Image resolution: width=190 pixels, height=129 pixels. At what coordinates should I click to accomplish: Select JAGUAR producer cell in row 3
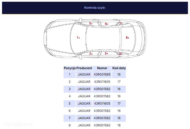[84, 89]
